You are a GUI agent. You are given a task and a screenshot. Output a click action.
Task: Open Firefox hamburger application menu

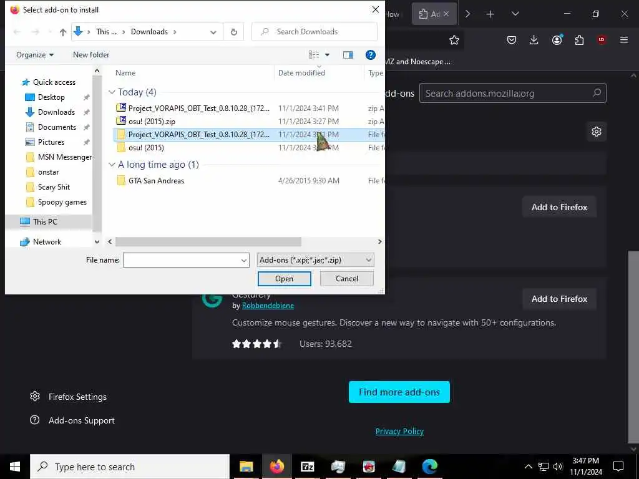coord(624,40)
